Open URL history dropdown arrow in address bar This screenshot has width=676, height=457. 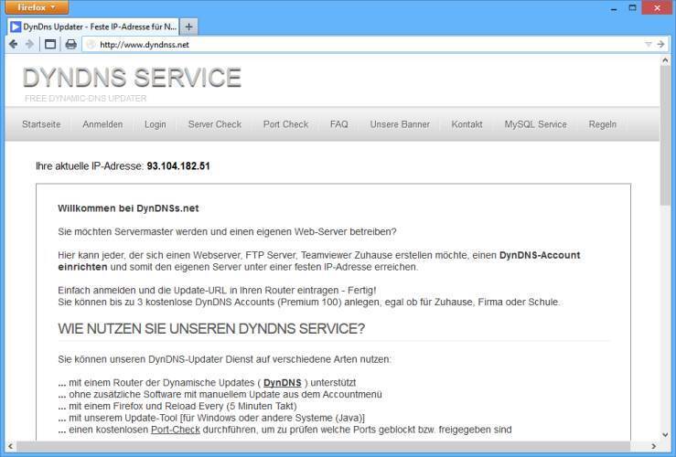(648, 45)
